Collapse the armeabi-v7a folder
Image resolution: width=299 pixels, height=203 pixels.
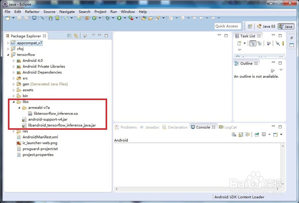(x=19, y=108)
